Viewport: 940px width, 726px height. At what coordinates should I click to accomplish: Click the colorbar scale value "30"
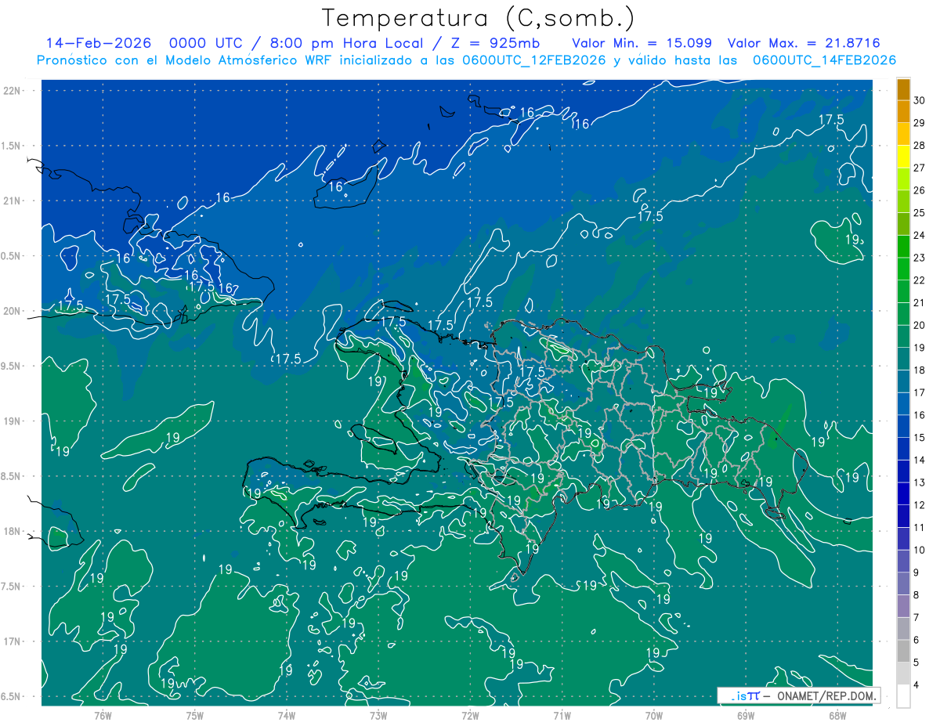coord(920,100)
